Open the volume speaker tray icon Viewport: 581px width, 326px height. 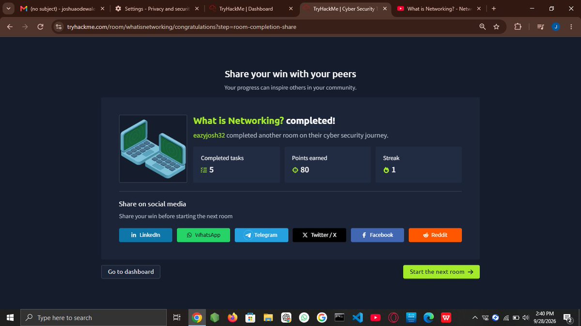[x=526, y=317]
